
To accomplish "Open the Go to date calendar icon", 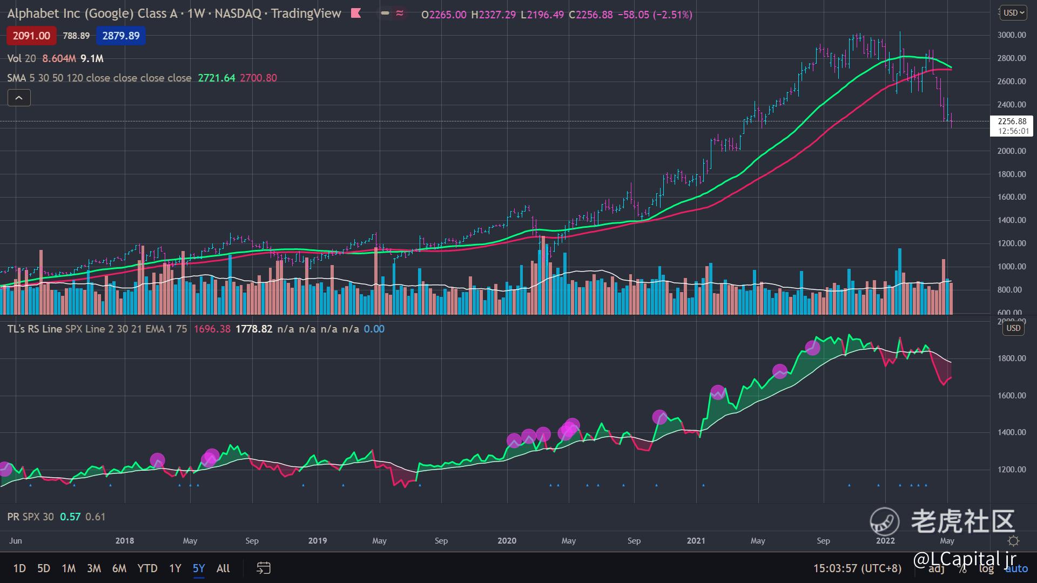I will coord(263,568).
